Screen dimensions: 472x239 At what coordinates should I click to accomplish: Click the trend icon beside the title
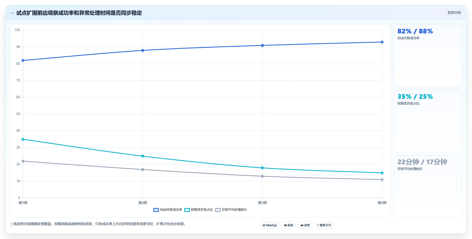[12, 13]
